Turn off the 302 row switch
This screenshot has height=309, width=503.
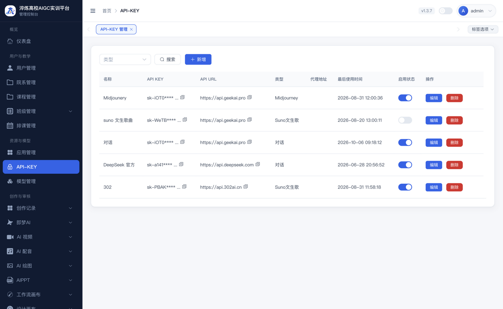click(x=405, y=187)
